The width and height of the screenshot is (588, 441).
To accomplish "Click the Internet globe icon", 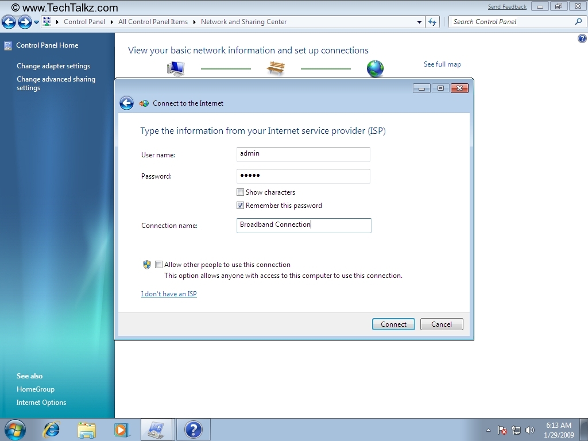I will pyautogui.click(x=375, y=69).
